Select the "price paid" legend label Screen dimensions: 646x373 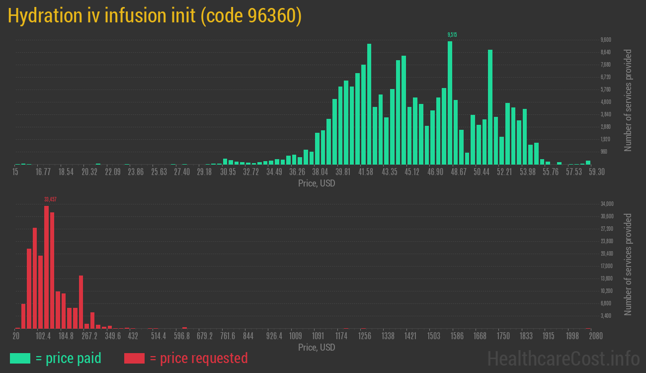pos(69,358)
